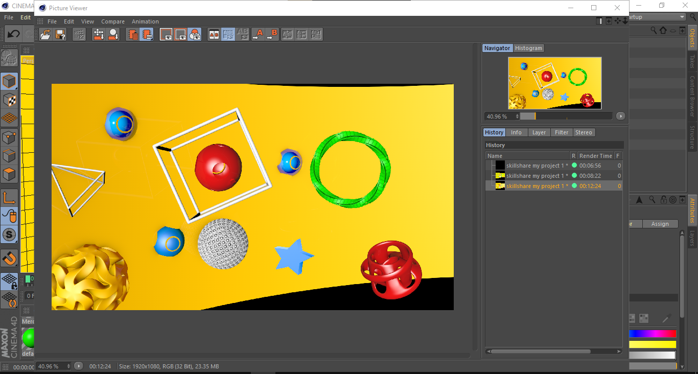Screen dimensions: 698x374
Task: Click the Render Time column header
Action: point(595,156)
